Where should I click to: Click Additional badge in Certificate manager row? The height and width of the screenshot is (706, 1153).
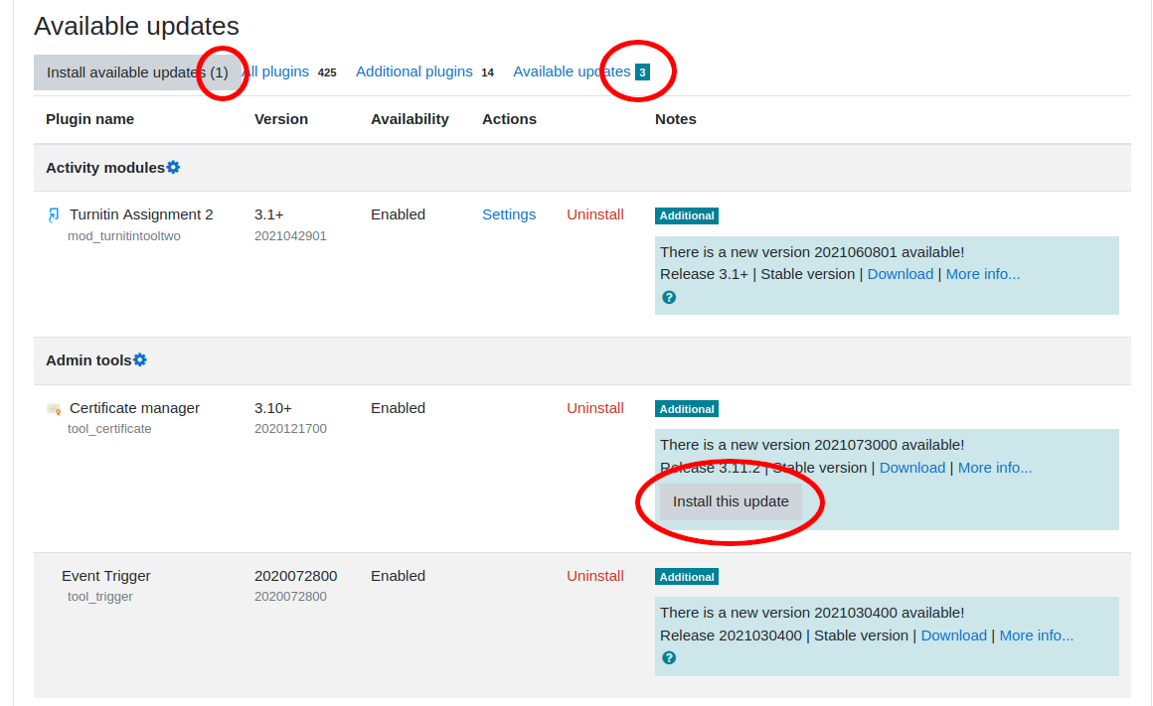pos(687,408)
